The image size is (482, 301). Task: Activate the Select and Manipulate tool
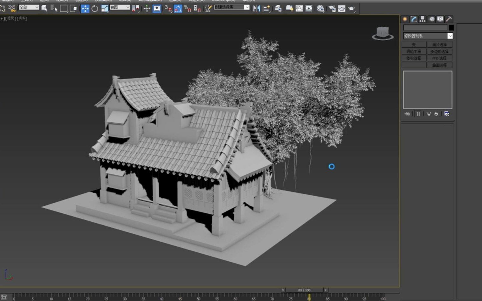[x=147, y=9]
